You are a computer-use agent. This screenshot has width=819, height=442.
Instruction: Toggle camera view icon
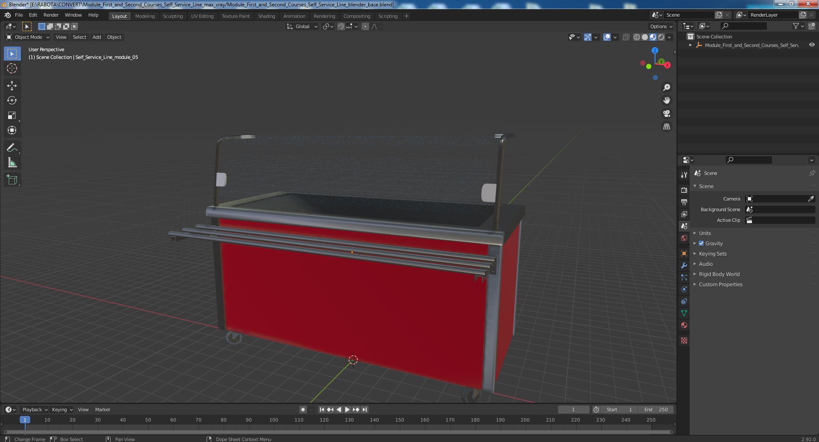tap(667, 113)
